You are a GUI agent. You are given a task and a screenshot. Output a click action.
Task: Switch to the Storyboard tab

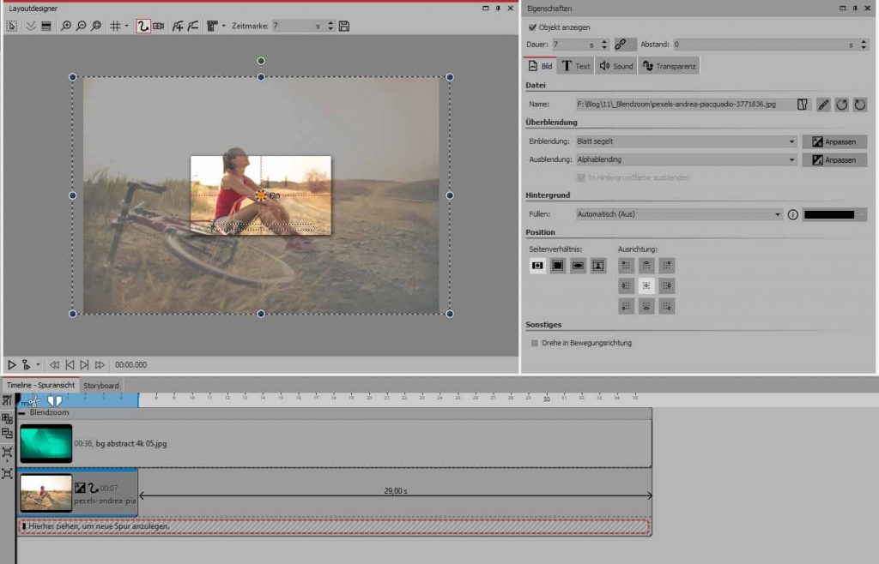click(x=100, y=386)
